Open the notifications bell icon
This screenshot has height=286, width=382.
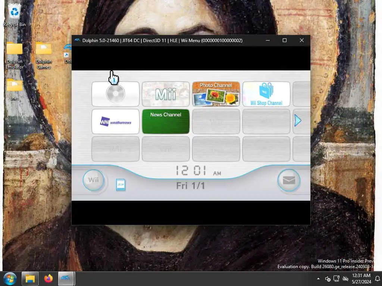(378, 279)
